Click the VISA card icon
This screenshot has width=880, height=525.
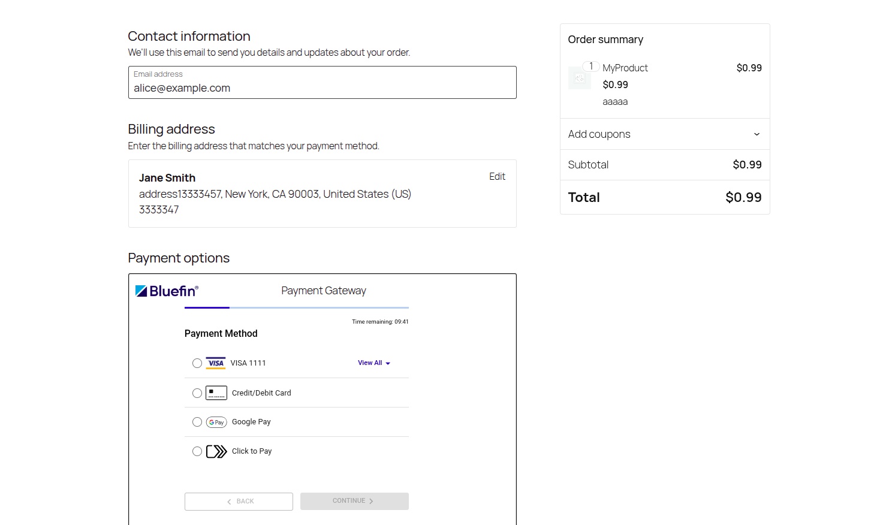point(216,363)
